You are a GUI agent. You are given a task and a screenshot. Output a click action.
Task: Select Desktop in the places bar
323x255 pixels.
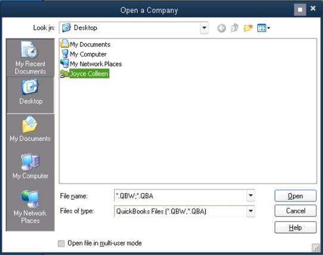pos(30,95)
